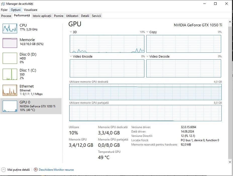Click the 0,0/8,0 GB shared memory value
This screenshot has height=176, width=233.
(x=109, y=145)
